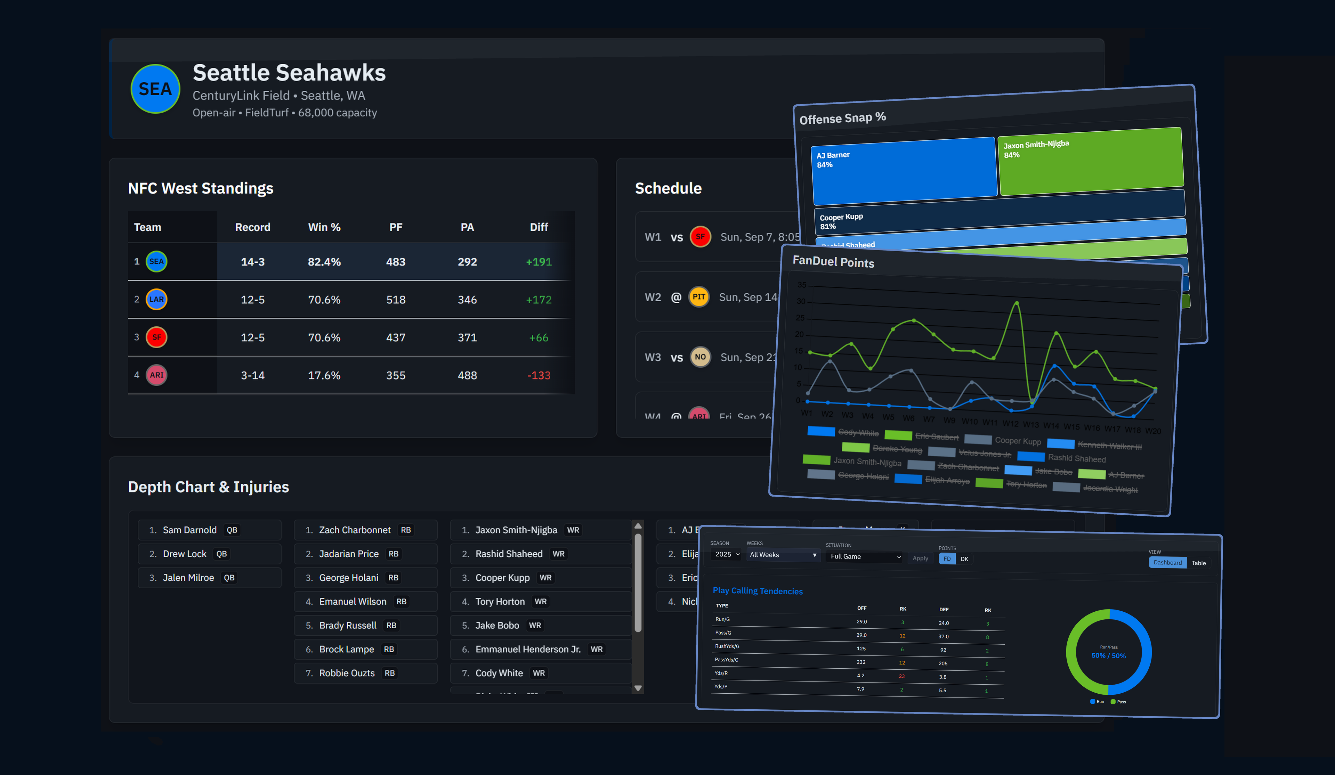The image size is (1335, 775).
Task: Select the FD points option
Action: pos(947,558)
